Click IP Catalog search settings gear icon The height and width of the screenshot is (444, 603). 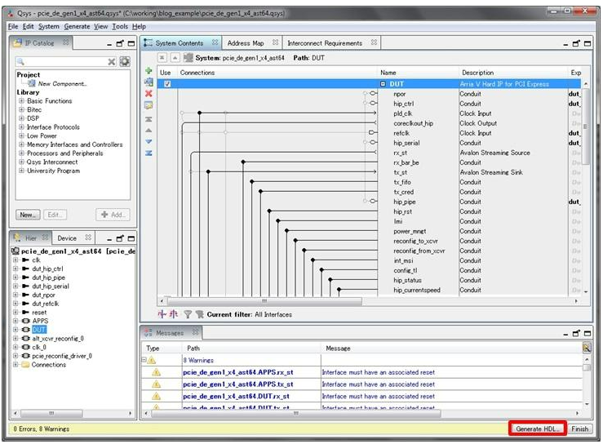pos(125,61)
